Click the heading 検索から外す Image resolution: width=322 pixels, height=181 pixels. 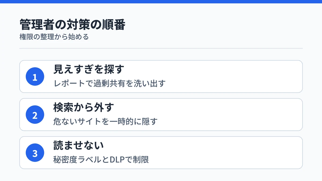[84, 108]
